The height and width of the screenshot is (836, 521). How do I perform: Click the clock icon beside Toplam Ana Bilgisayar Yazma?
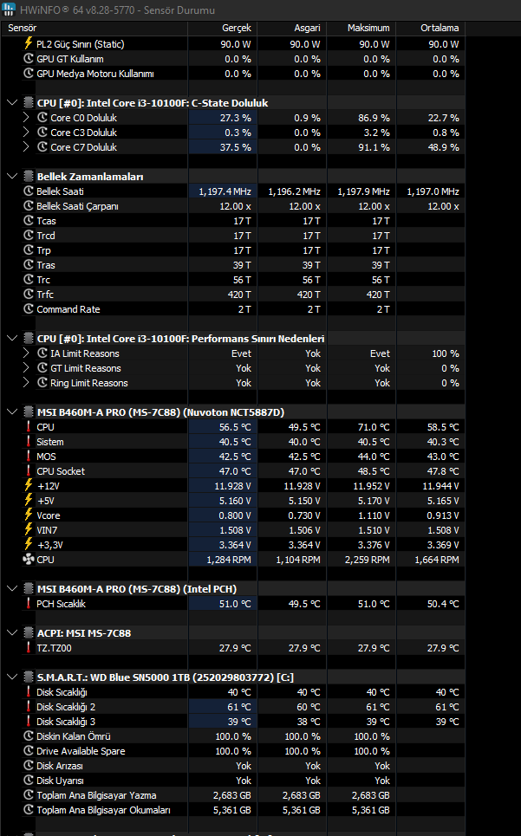click(29, 794)
